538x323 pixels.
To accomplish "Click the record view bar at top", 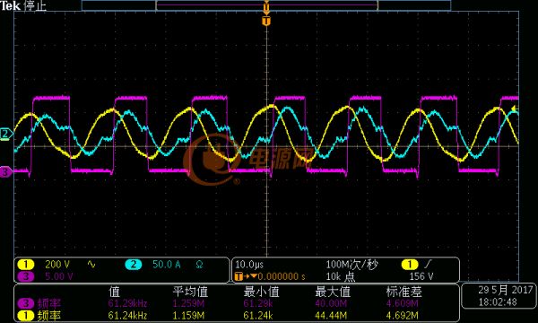I will click(266, 5).
